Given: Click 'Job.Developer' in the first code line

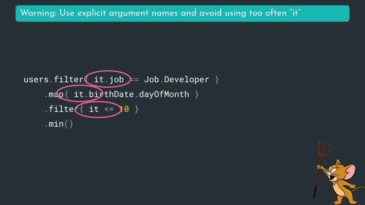Looking at the screenshot, I should pos(176,80).
